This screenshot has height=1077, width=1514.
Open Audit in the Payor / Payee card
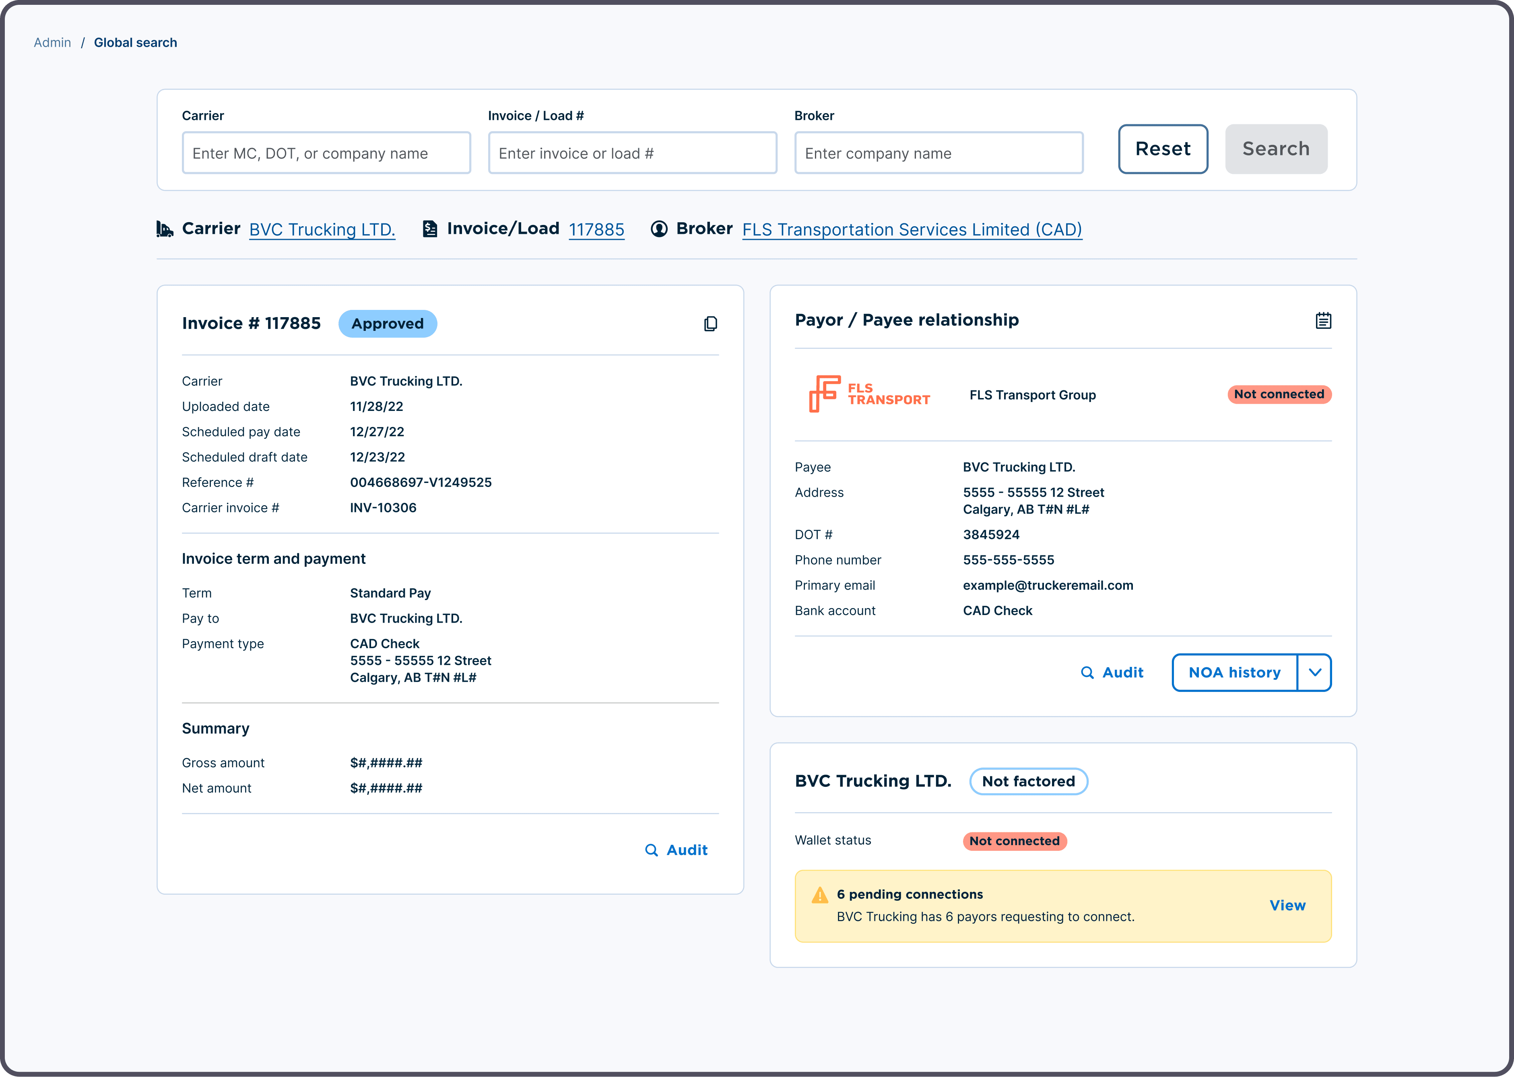(x=1112, y=673)
